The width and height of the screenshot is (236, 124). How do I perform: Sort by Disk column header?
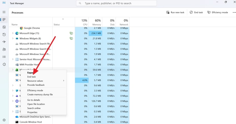coord(109,22)
